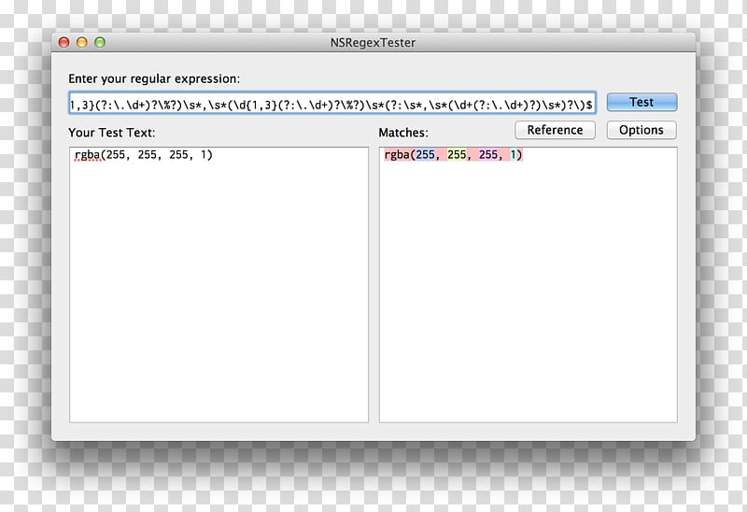The image size is (747, 512).
Task: Zoom the window with green button
Action: pyautogui.click(x=100, y=42)
